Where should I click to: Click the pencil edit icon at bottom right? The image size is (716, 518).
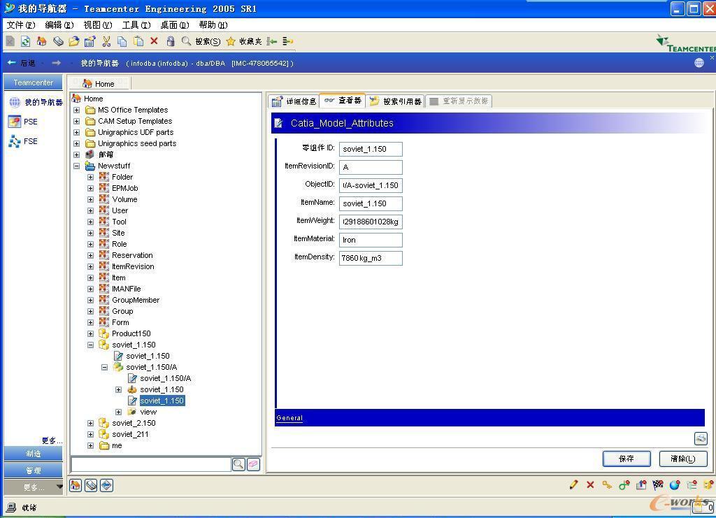[x=573, y=484]
